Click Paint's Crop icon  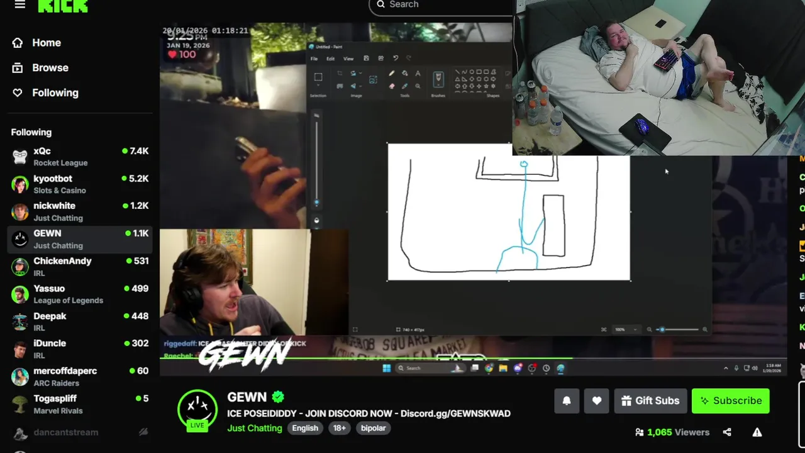[x=340, y=73]
